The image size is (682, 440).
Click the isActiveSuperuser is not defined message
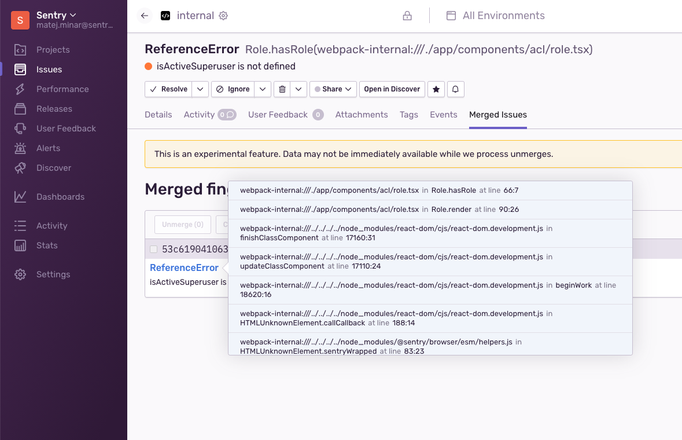point(226,66)
